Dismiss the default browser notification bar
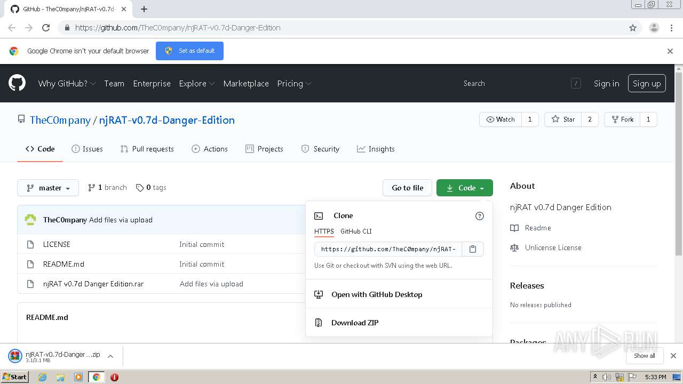683x384 pixels. [670, 51]
